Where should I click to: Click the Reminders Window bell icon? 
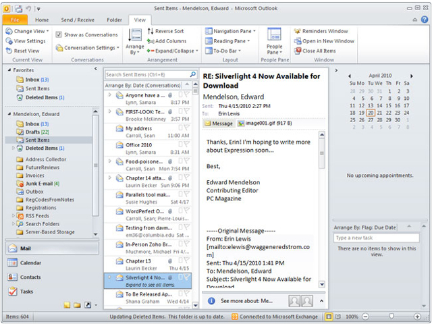(x=297, y=31)
